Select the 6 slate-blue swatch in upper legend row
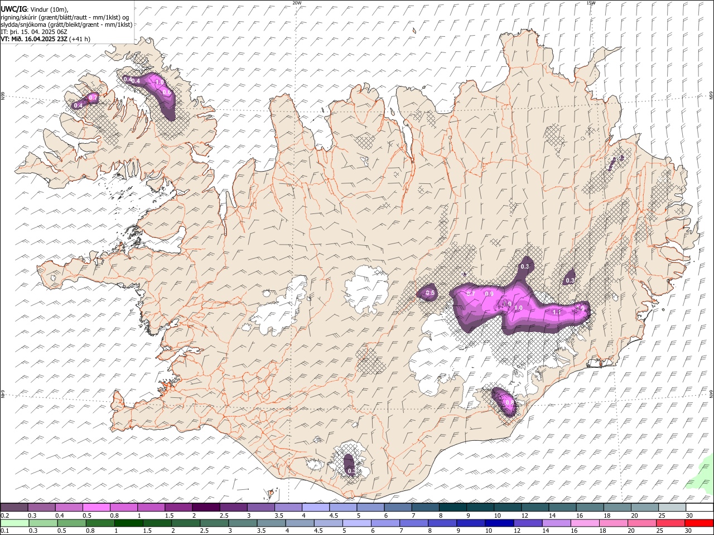This screenshot has height=535, width=714. click(x=397, y=508)
